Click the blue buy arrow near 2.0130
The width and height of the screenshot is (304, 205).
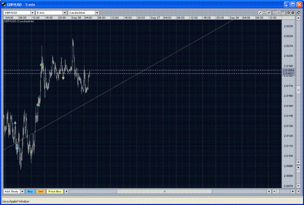[x=15, y=122]
